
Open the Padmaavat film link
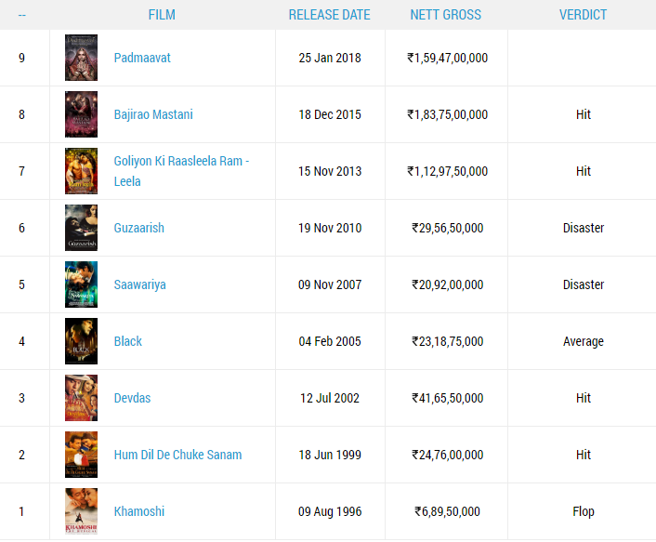(142, 58)
